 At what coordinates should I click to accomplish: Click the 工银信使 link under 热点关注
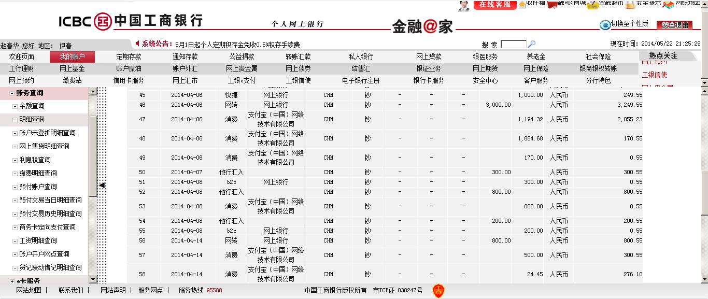(655, 75)
